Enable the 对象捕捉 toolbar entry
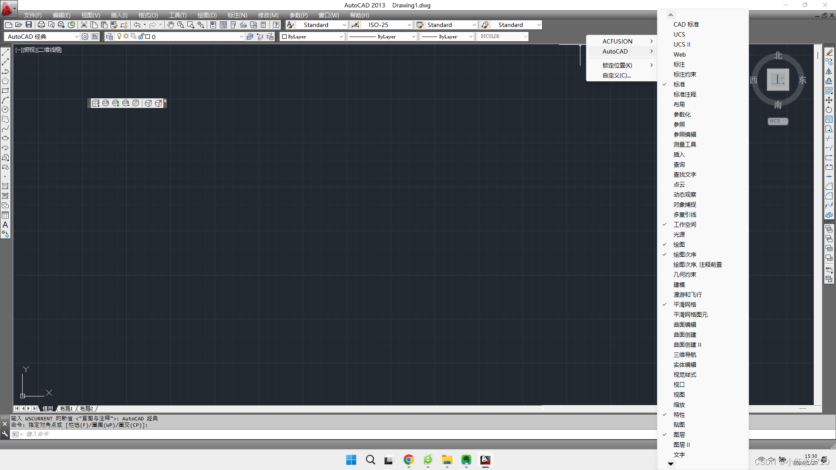Image resolution: width=836 pixels, height=470 pixels. [x=684, y=205]
